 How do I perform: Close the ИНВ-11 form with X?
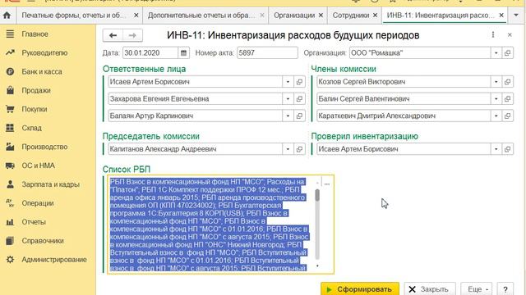(510, 34)
